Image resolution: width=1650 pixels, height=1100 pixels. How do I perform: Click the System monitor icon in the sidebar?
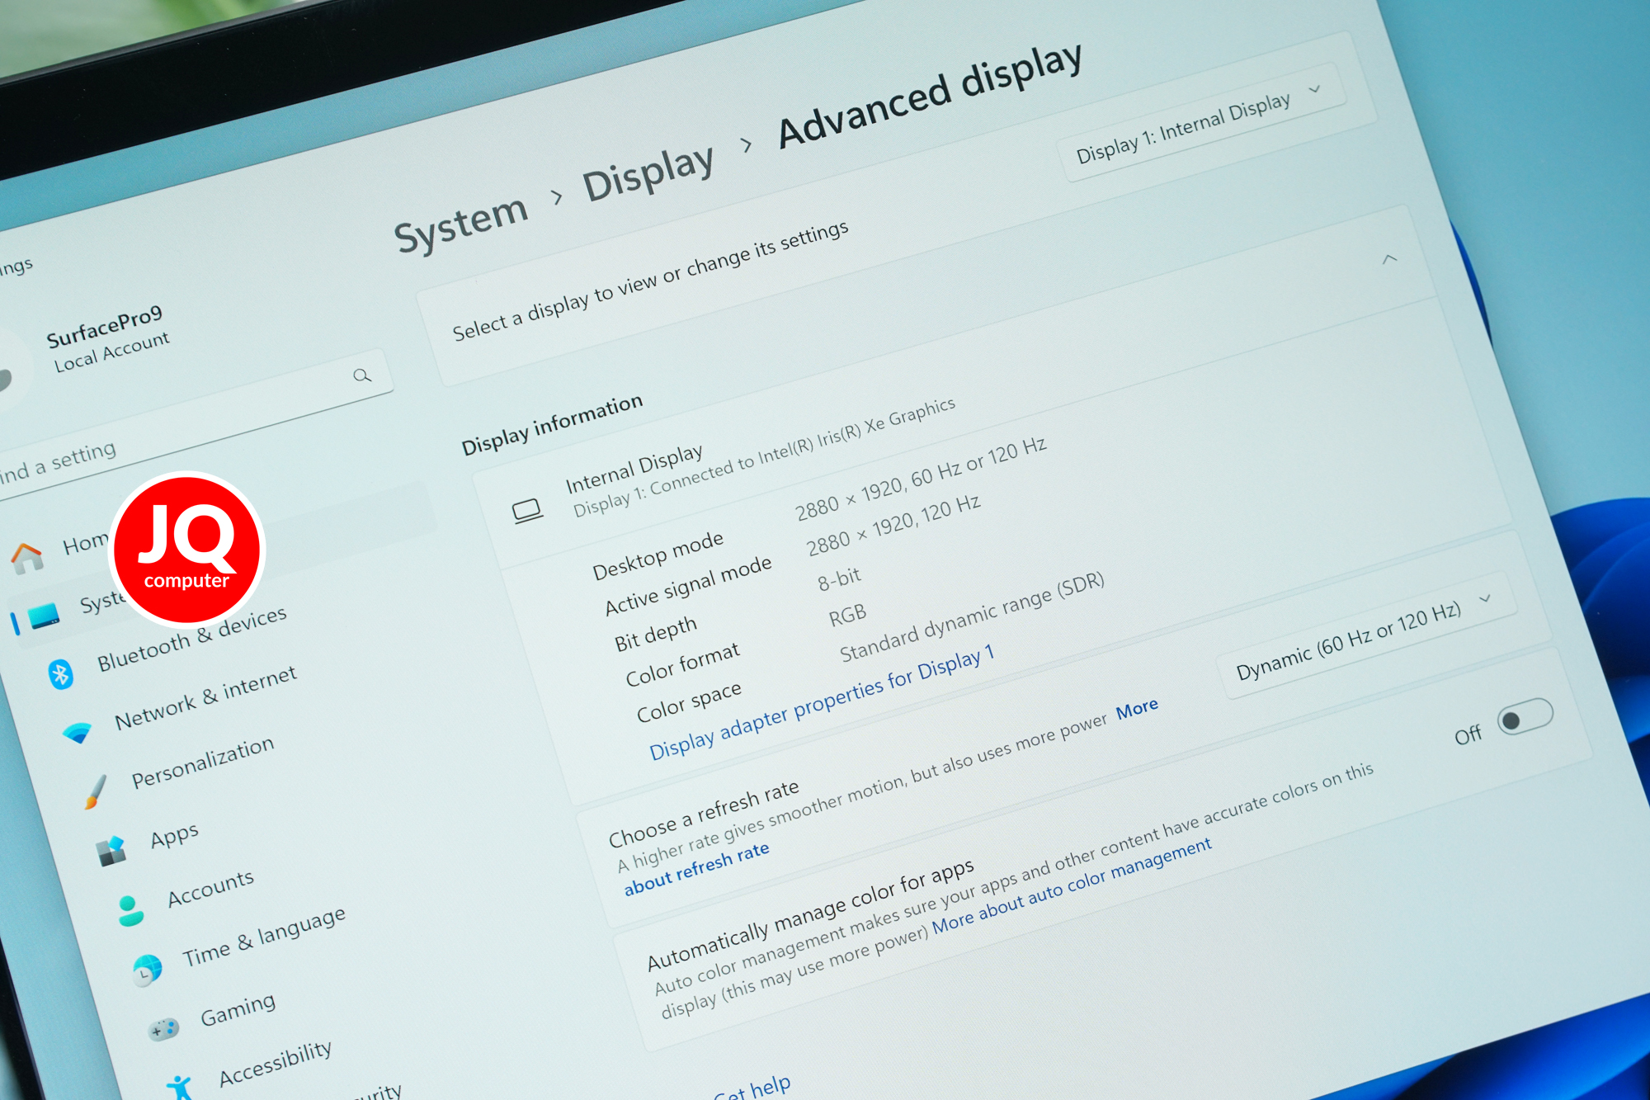(x=43, y=615)
